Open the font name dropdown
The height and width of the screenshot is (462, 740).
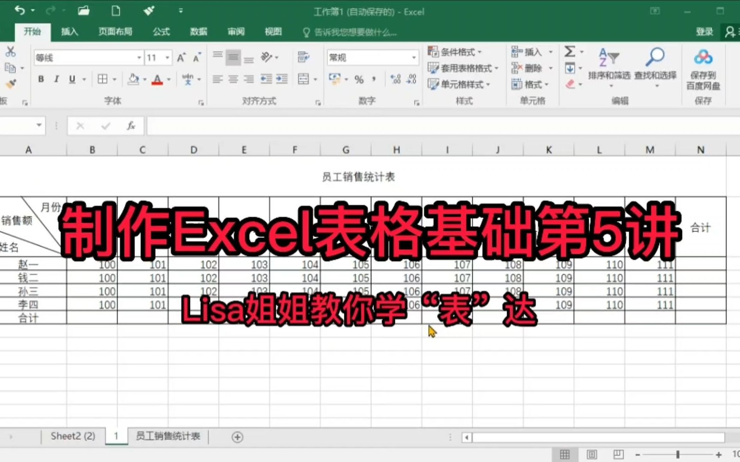pos(139,58)
